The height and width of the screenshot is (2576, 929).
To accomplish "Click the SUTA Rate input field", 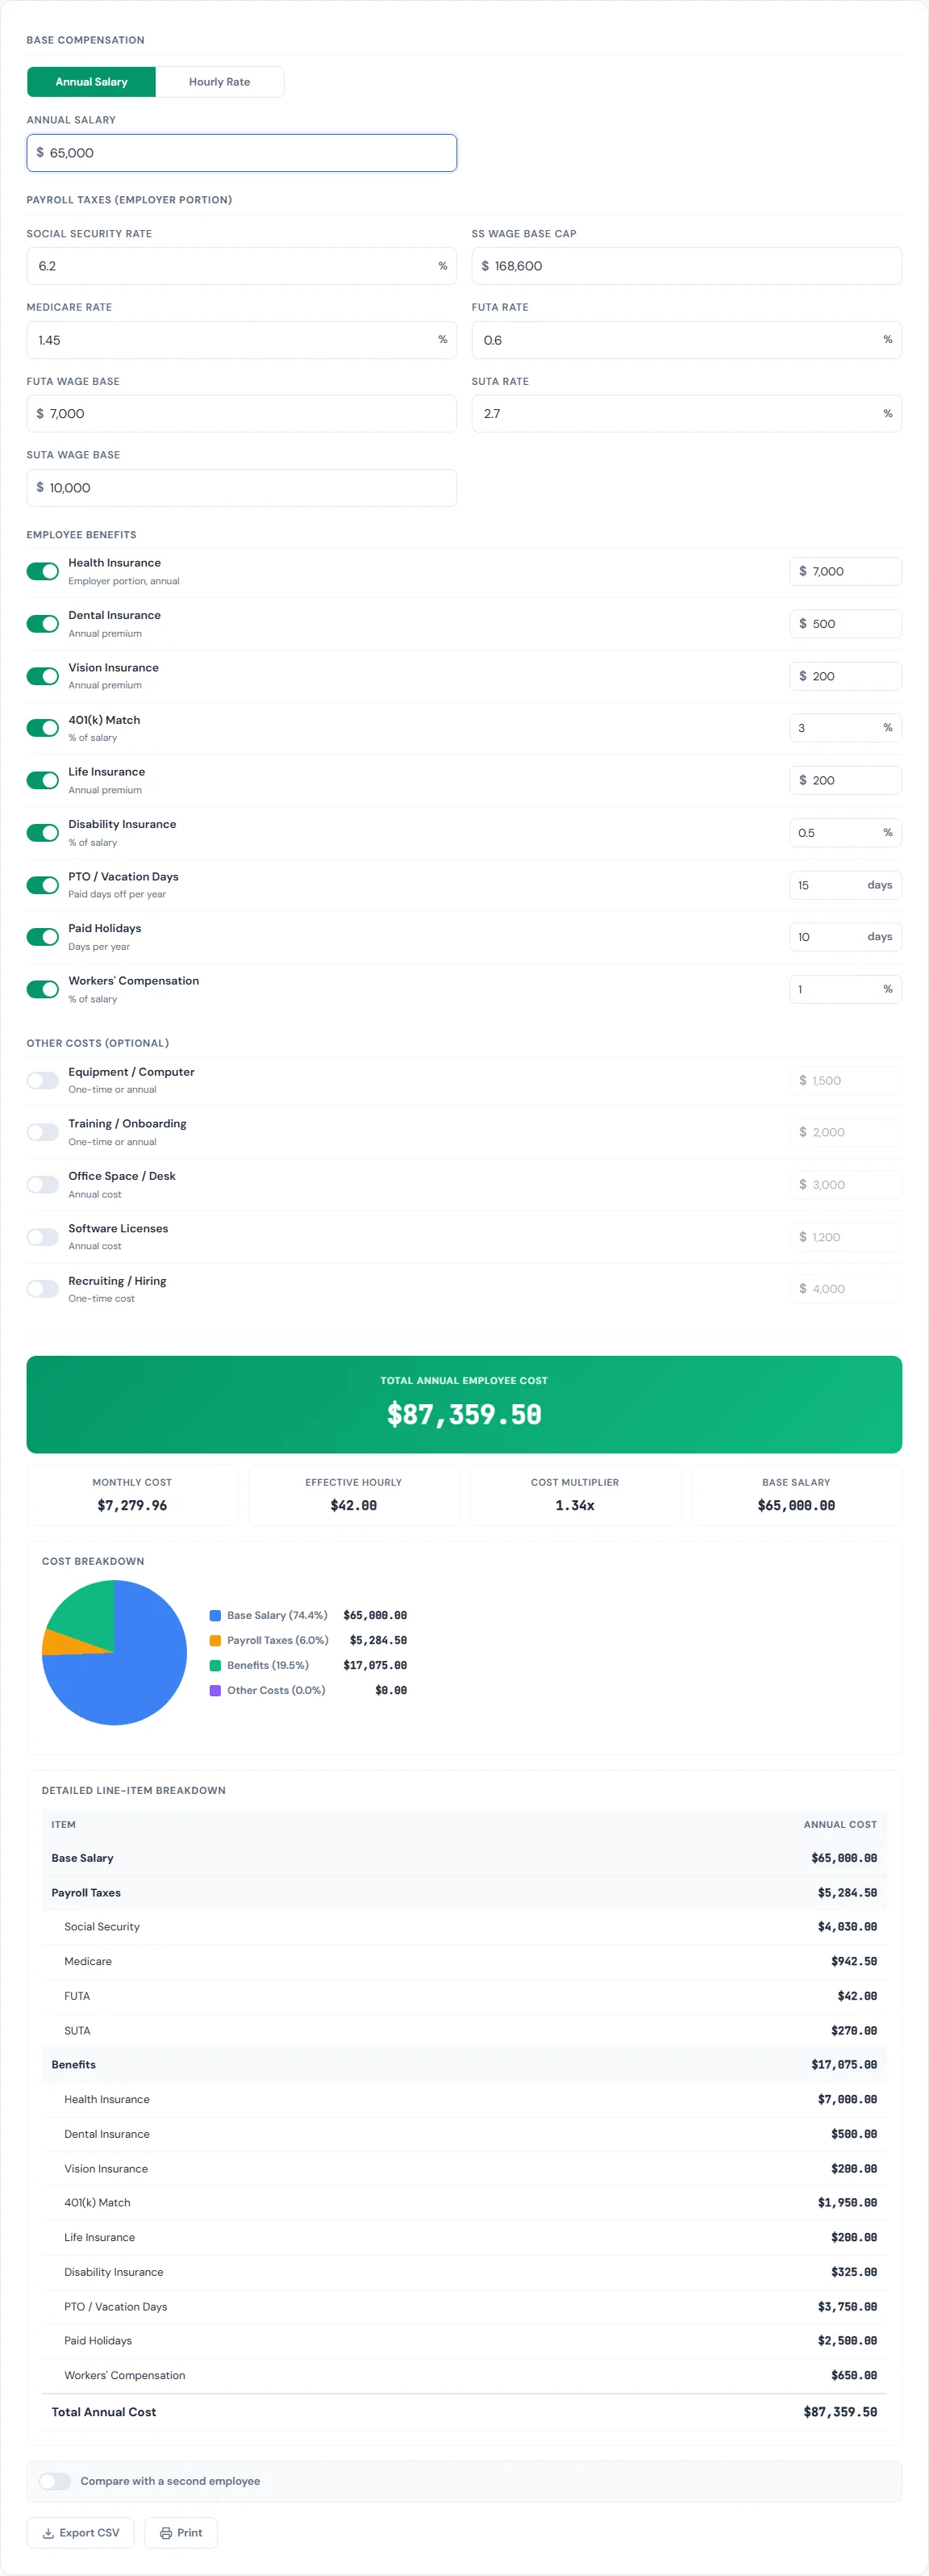I will (x=686, y=414).
